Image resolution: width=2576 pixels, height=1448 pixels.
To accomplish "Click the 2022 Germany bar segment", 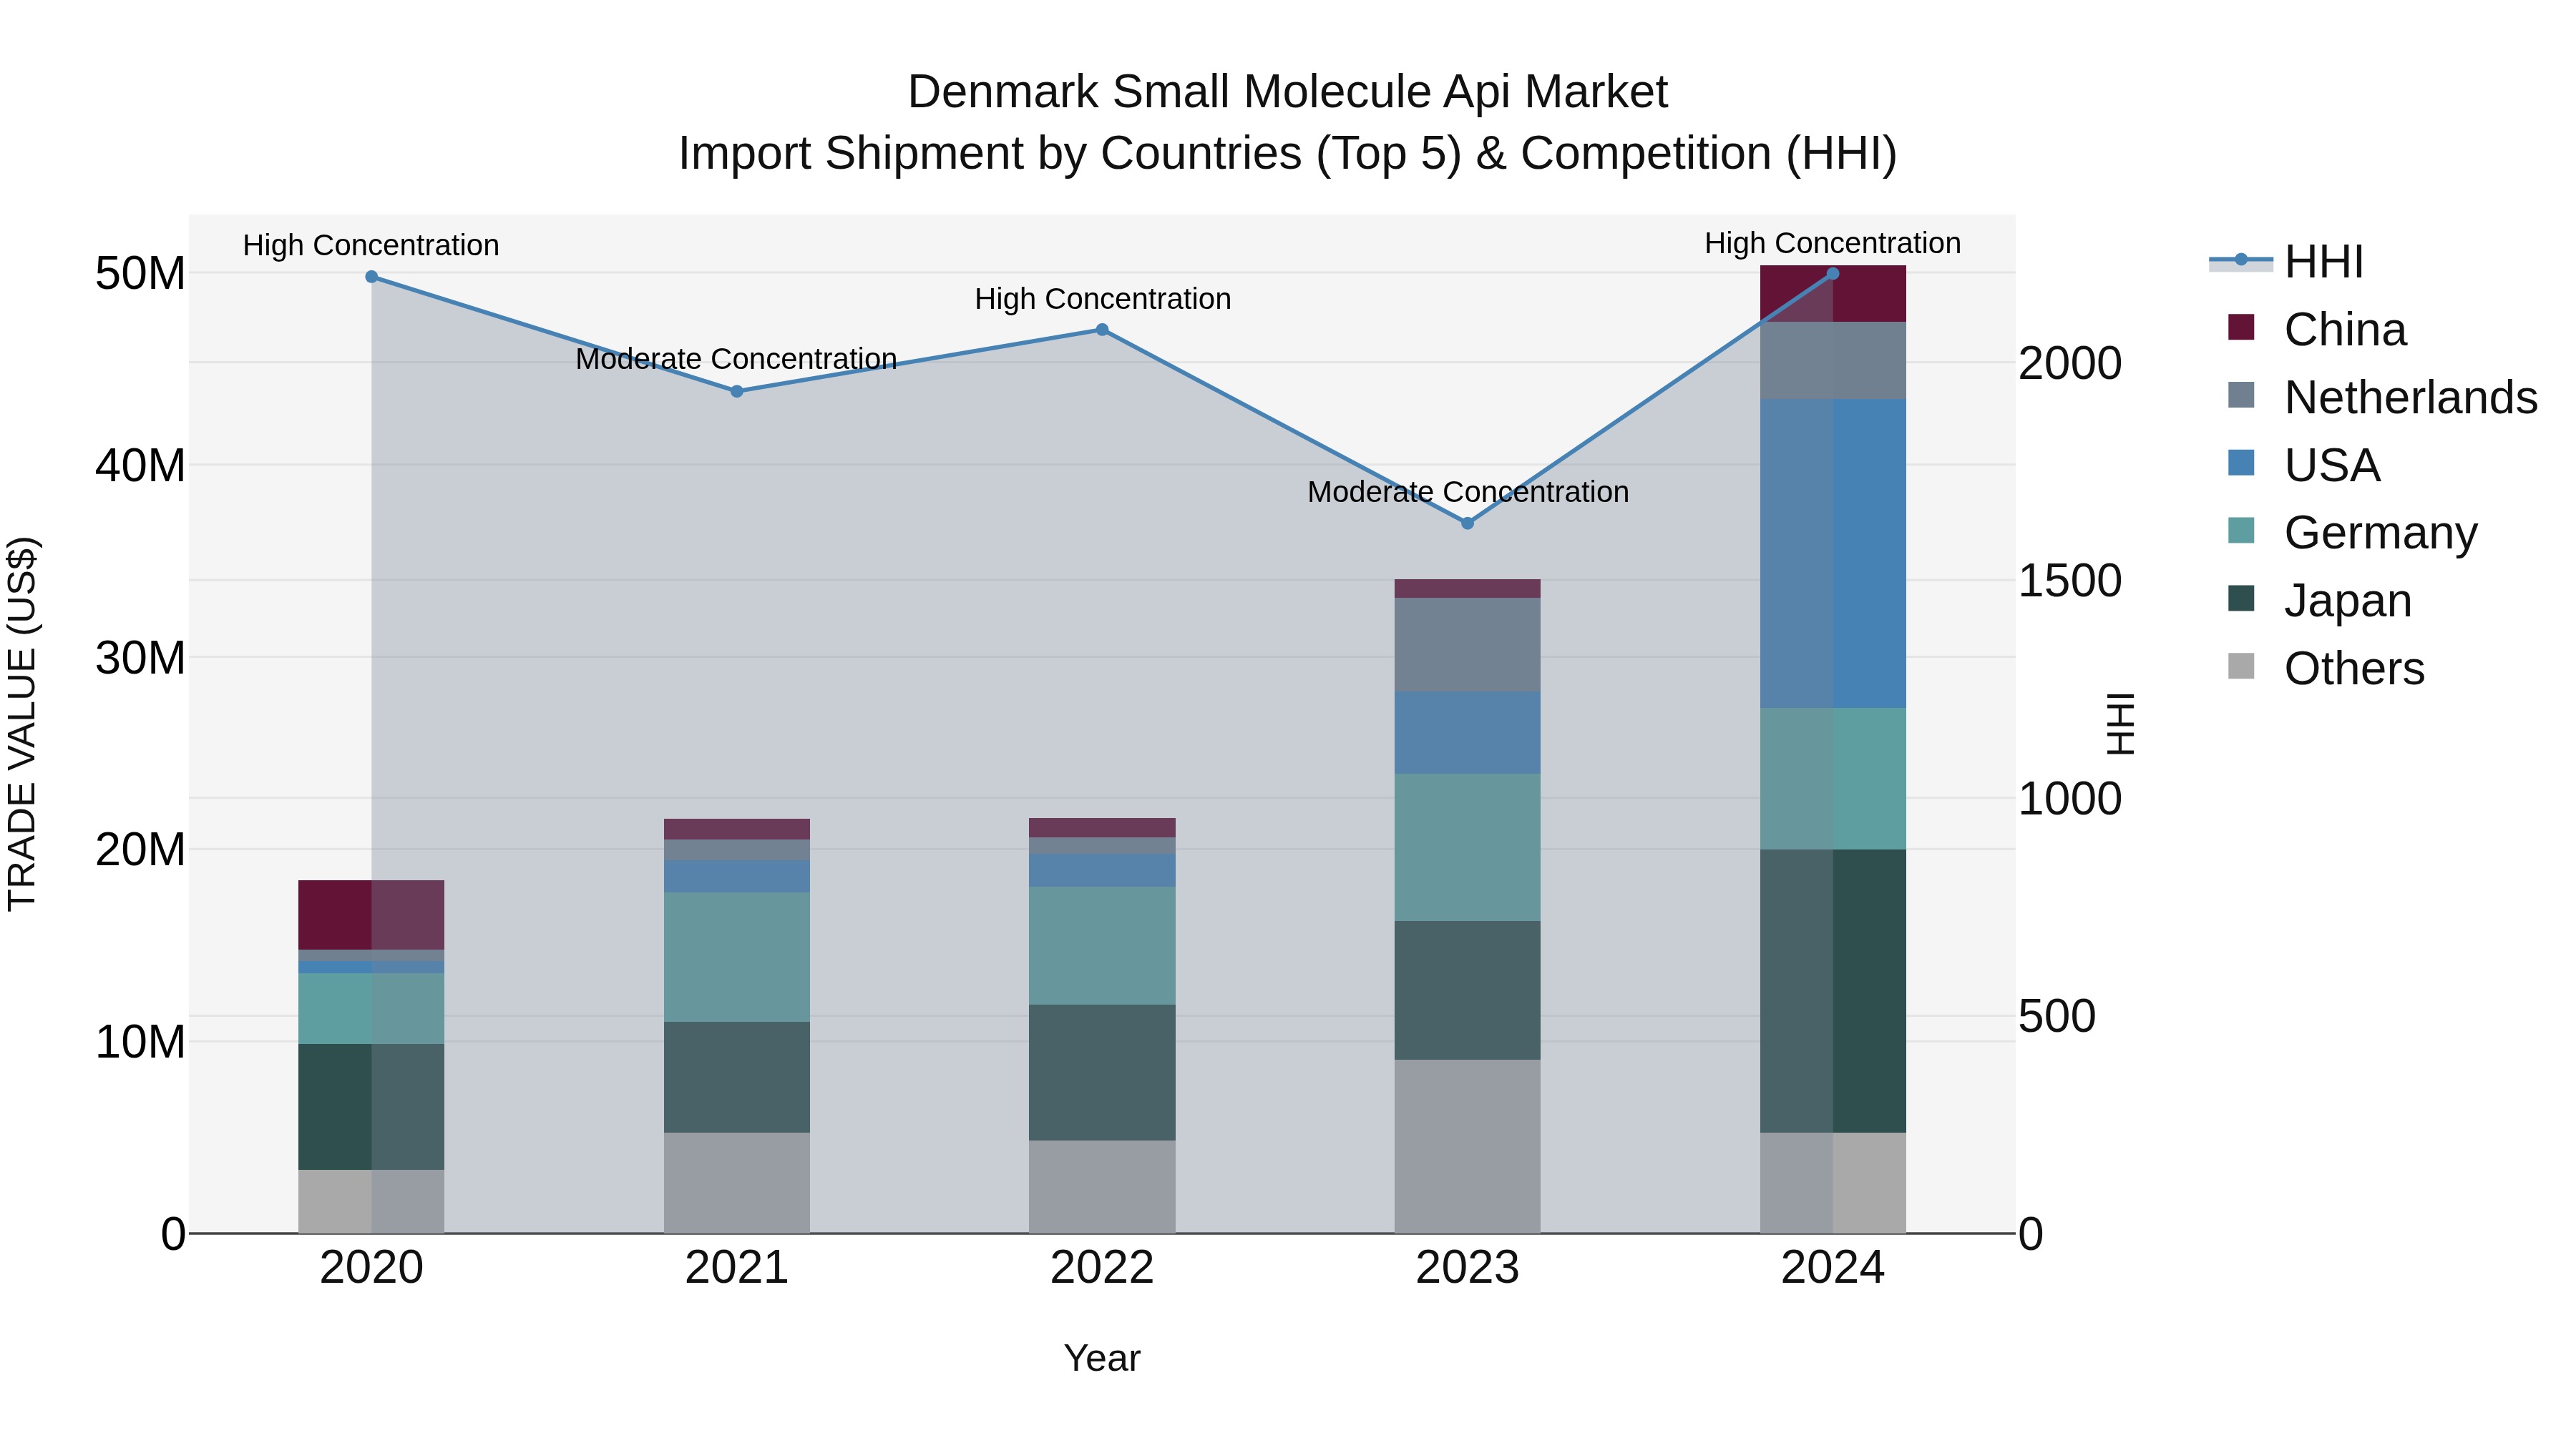I will point(1102,946).
